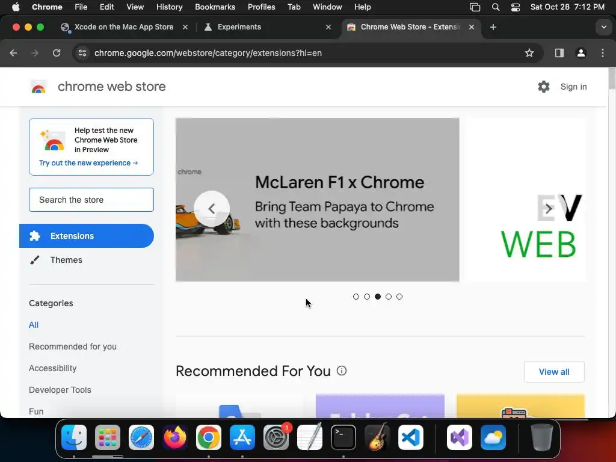This screenshot has width=616, height=462.
Task: Open the Bookmarks menu
Action: 215,7
